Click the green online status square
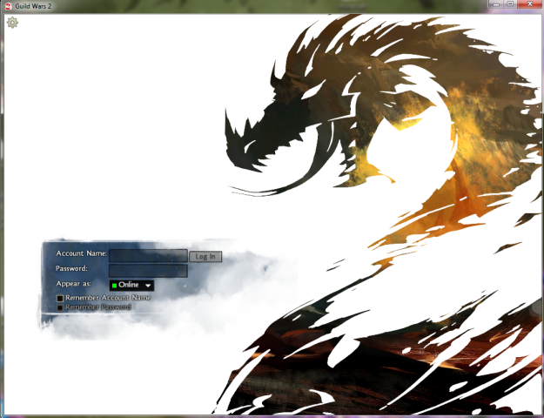Viewport: 544px width, 418px height. pyautogui.click(x=114, y=286)
